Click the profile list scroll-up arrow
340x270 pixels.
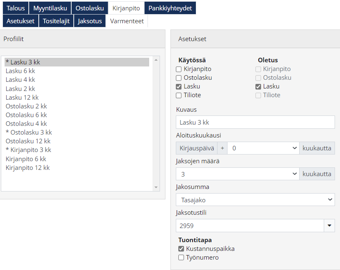point(156,60)
